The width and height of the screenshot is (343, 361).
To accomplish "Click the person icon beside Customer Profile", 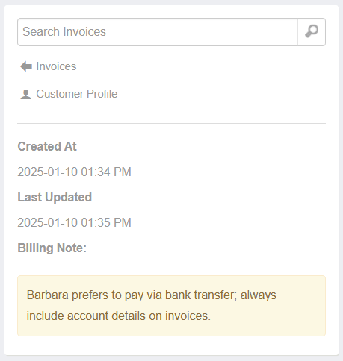I will point(25,94).
